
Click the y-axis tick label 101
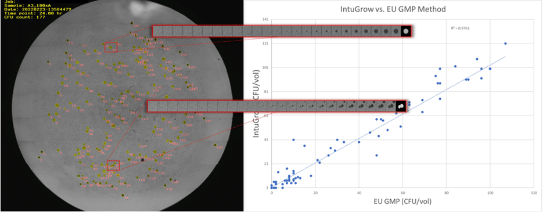[265, 67]
